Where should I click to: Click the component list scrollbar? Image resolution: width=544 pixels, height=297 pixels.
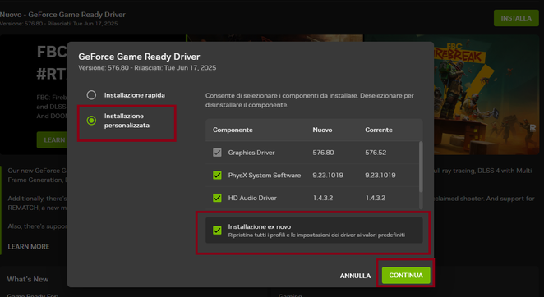click(x=421, y=167)
